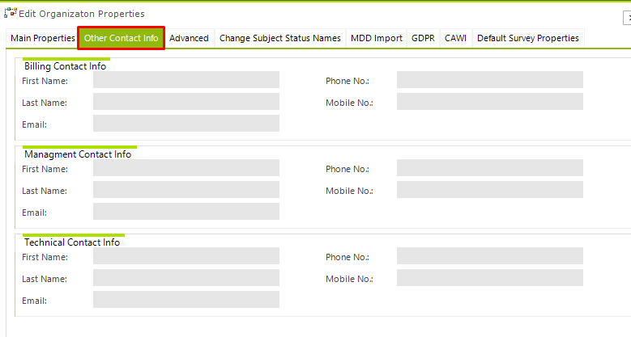This screenshot has width=631, height=337.
Task: Focus the Technical Last Name field
Action: 186,277
